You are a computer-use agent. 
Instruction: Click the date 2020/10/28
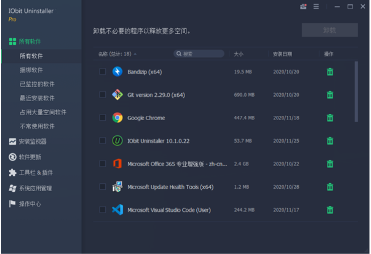(x=286, y=187)
